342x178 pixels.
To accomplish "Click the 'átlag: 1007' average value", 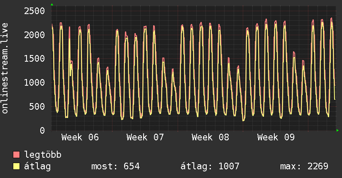I will click(210, 166).
